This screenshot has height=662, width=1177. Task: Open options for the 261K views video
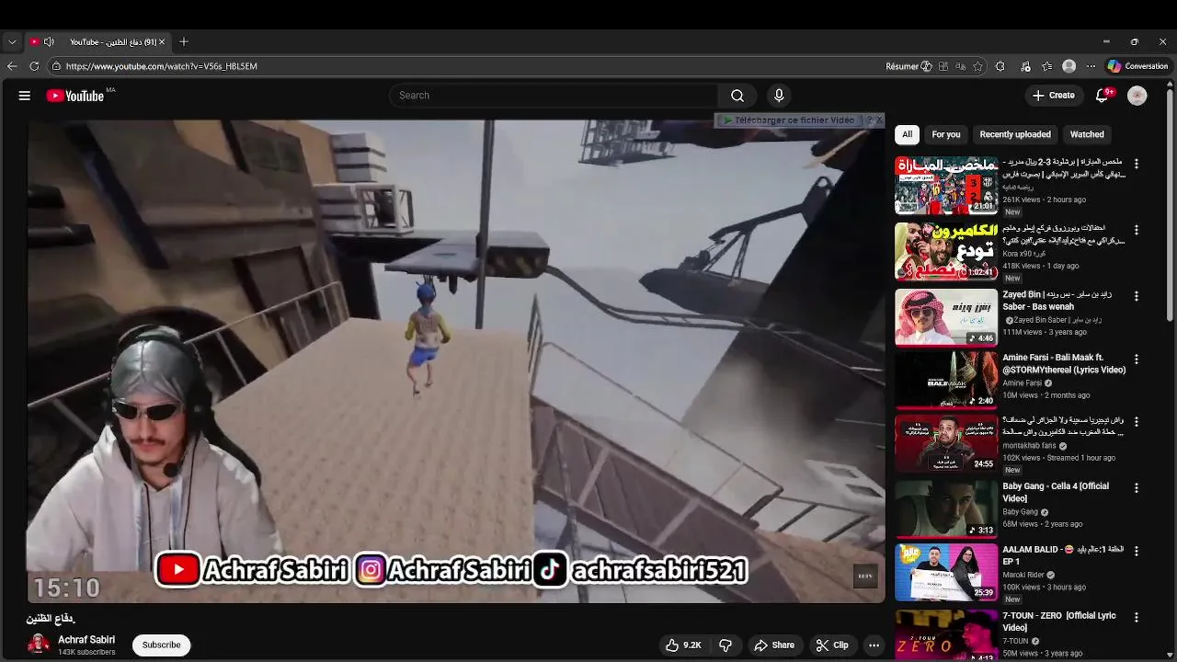pyautogui.click(x=1137, y=164)
